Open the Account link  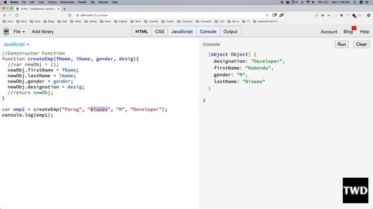pyautogui.click(x=329, y=31)
